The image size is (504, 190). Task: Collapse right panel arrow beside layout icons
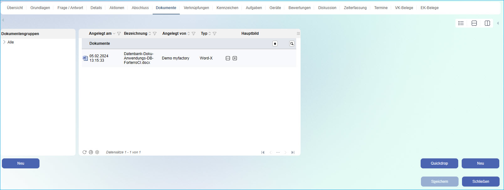click(498, 23)
